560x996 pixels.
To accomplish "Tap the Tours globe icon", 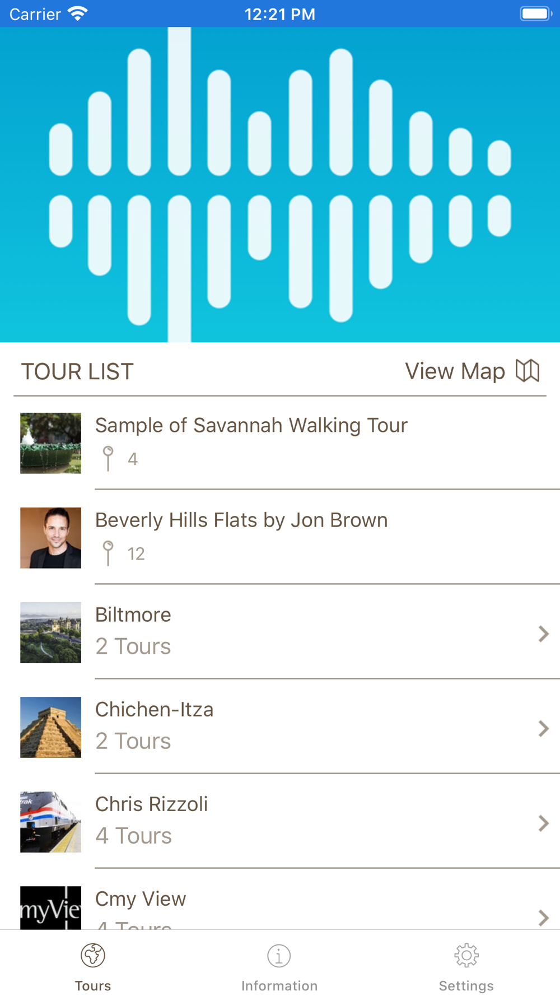I will [93, 955].
